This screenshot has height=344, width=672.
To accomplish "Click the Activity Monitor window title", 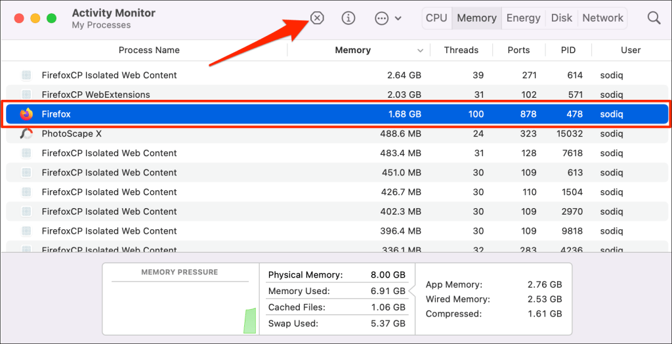I will coord(114,13).
